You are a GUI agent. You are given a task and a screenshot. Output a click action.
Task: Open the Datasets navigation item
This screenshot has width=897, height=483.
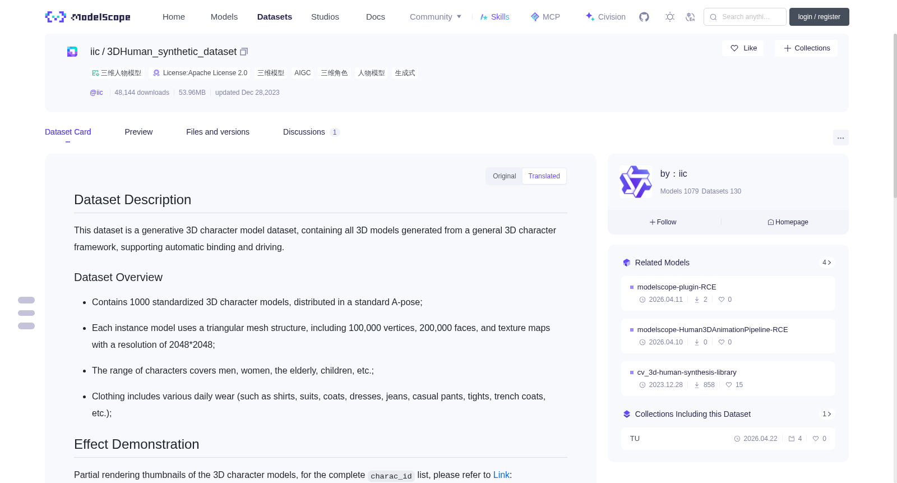point(275,17)
